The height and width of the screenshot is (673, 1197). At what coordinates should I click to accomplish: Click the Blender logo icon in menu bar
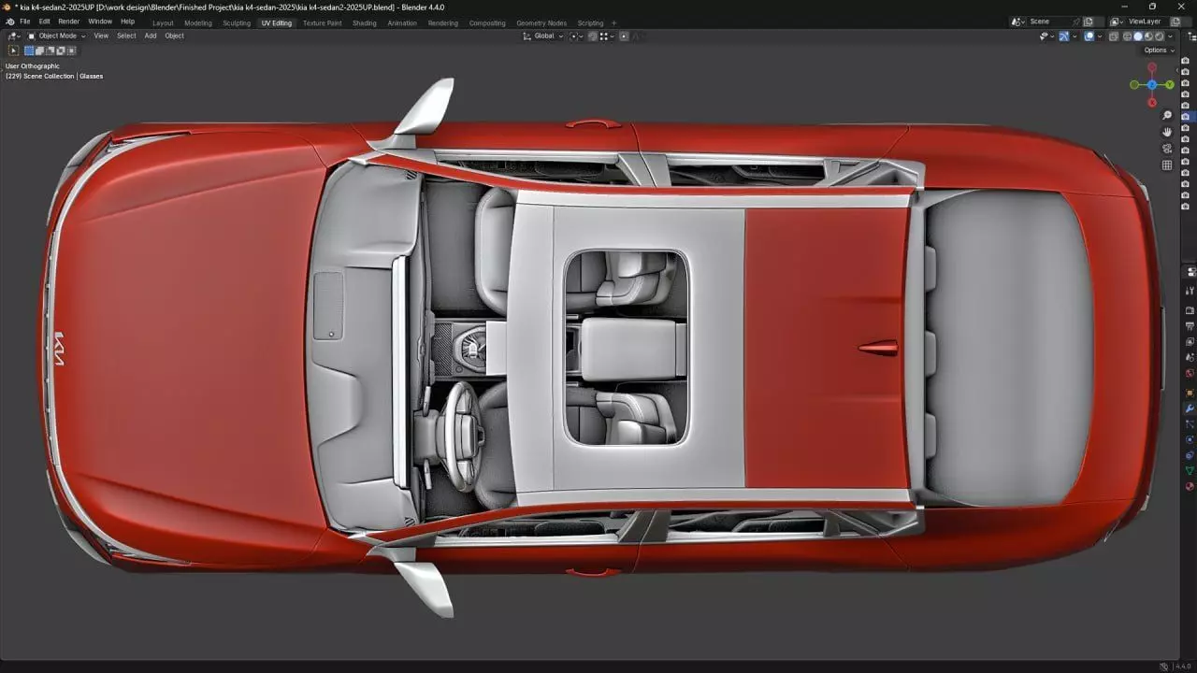pyautogui.click(x=10, y=21)
